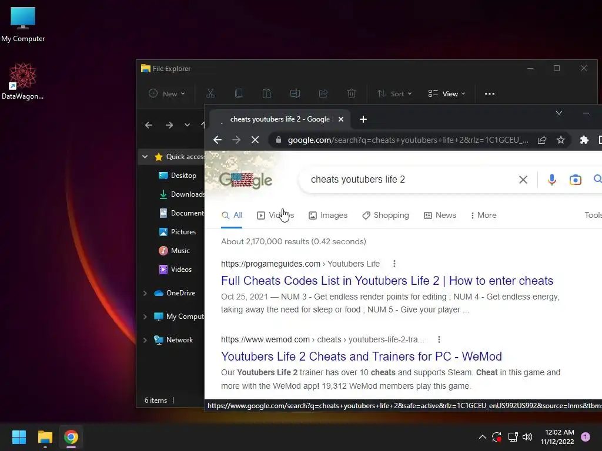Click the Google logo doodle
602x451 pixels.
click(x=246, y=180)
